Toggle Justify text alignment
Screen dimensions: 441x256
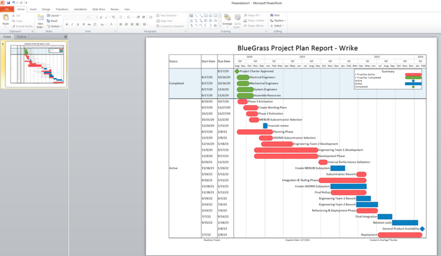[x=137, y=24]
